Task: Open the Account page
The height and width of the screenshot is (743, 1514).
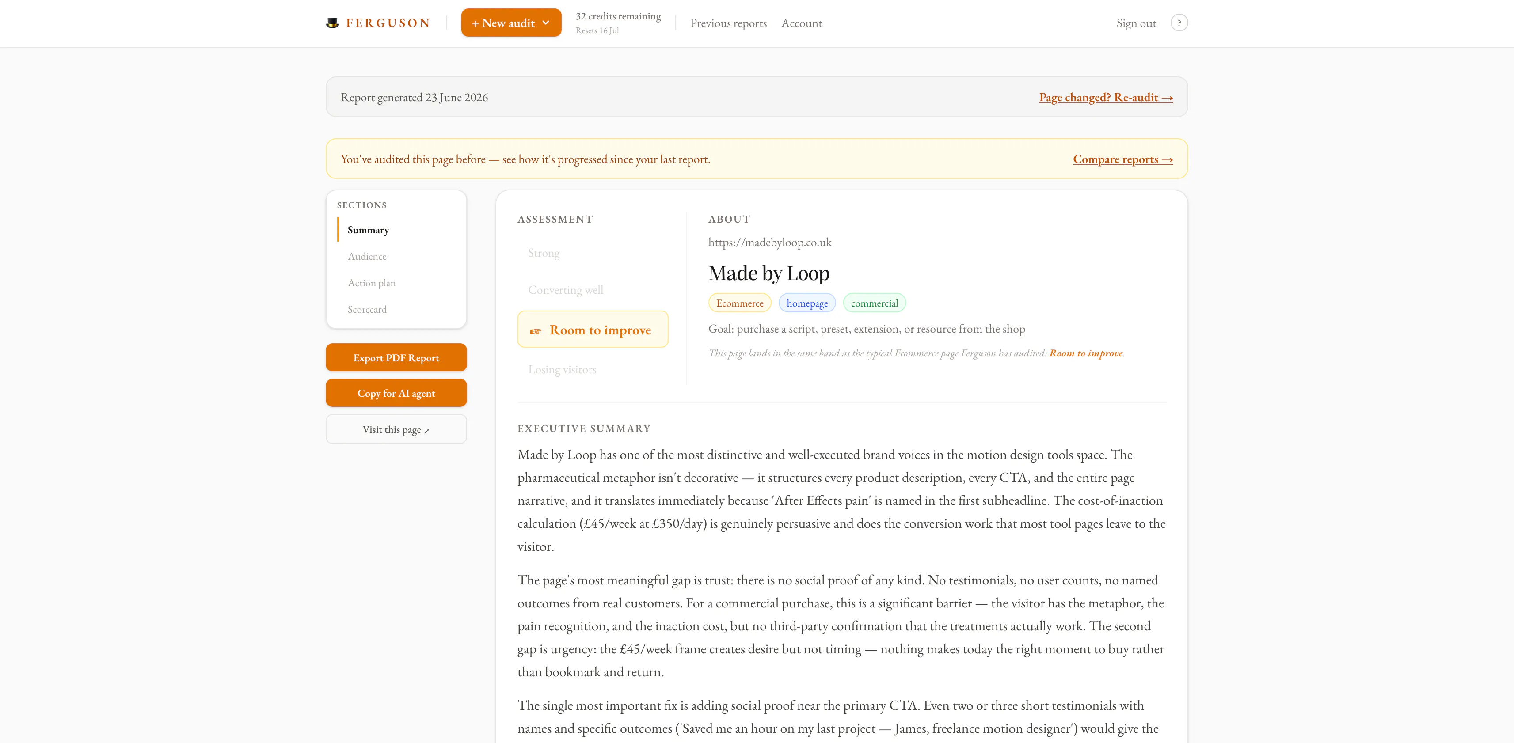Action: pos(802,23)
